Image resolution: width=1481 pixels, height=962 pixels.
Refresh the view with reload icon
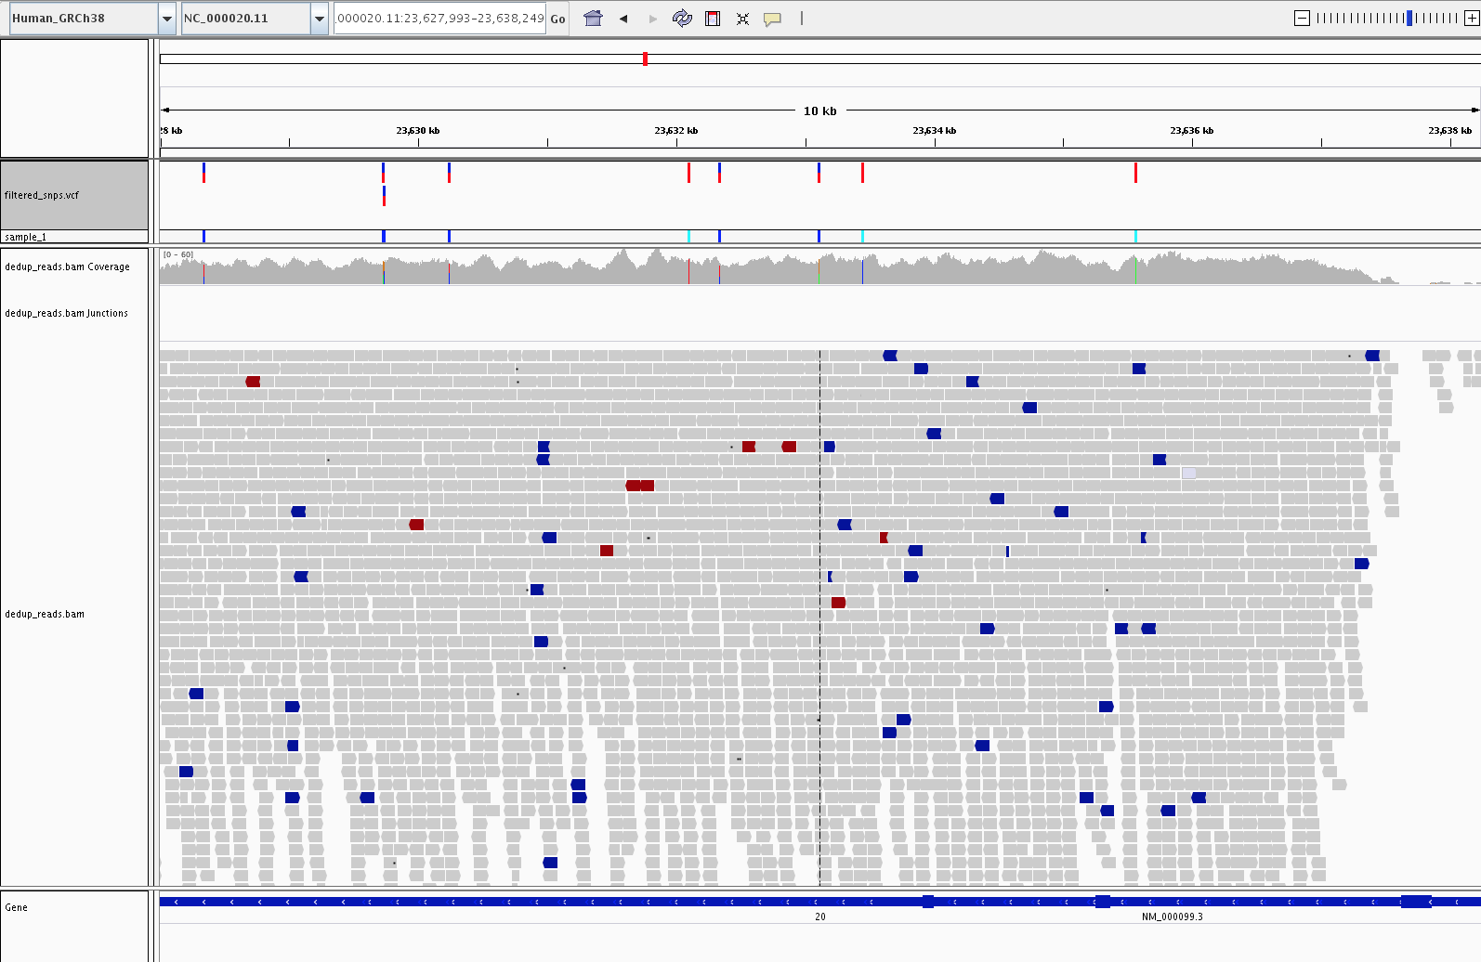[x=682, y=19]
